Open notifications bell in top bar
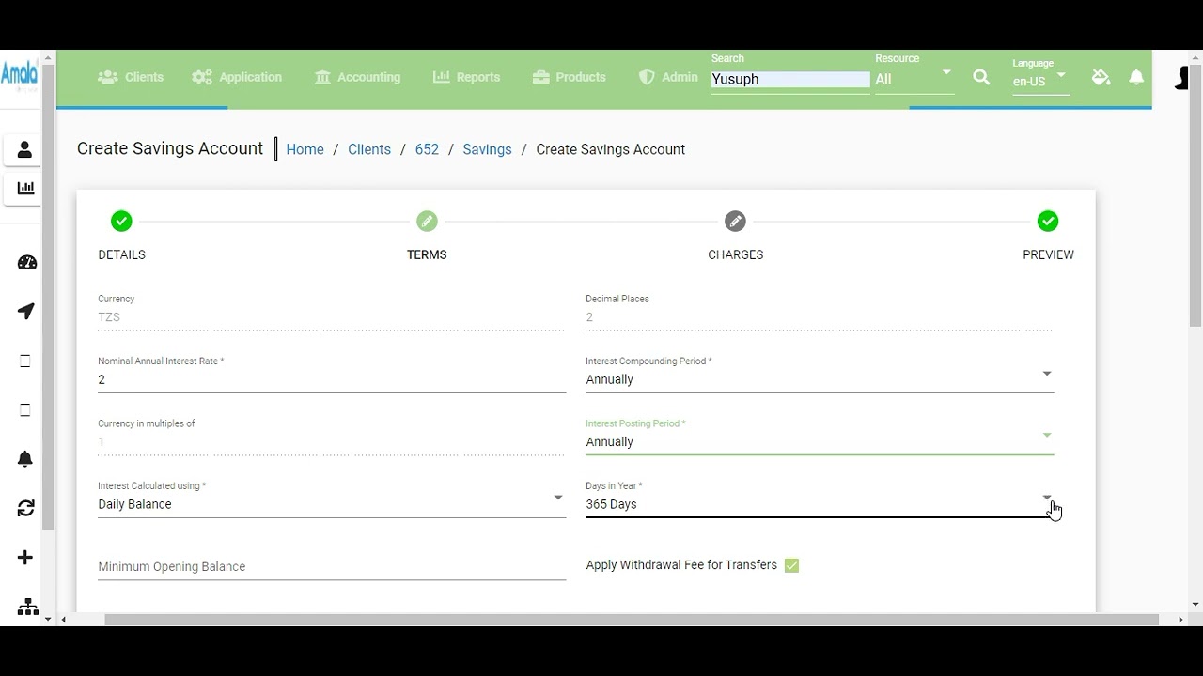The image size is (1203, 676). pyautogui.click(x=1136, y=77)
